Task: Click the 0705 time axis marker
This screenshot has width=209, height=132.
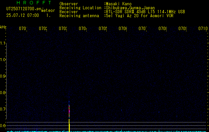Action: click(x=103, y=28)
